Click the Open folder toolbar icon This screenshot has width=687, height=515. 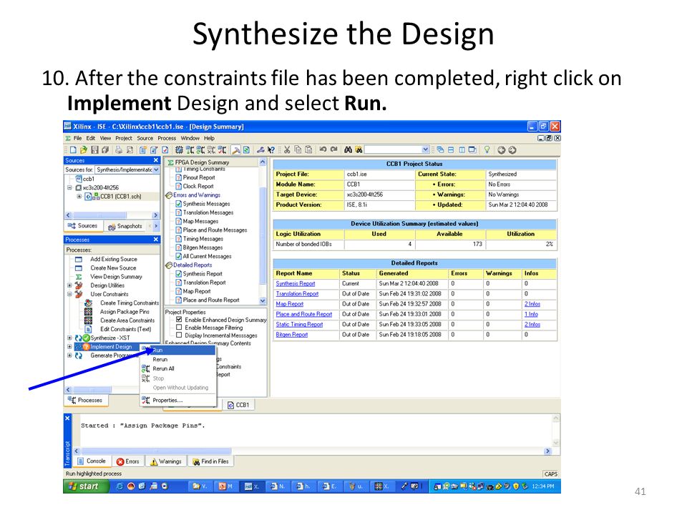point(83,149)
